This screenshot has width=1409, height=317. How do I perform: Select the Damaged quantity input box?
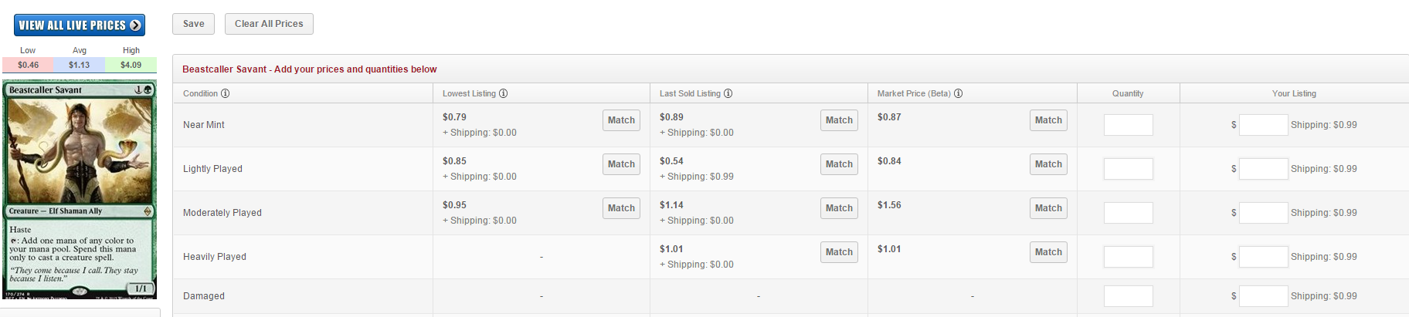pos(1129,296)
